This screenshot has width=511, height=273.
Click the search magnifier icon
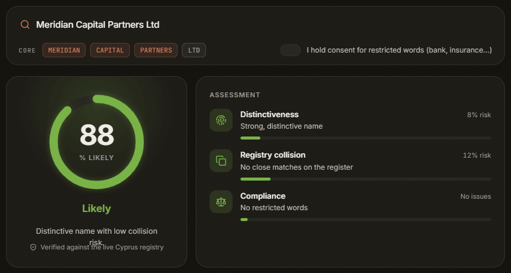[25, 25]
